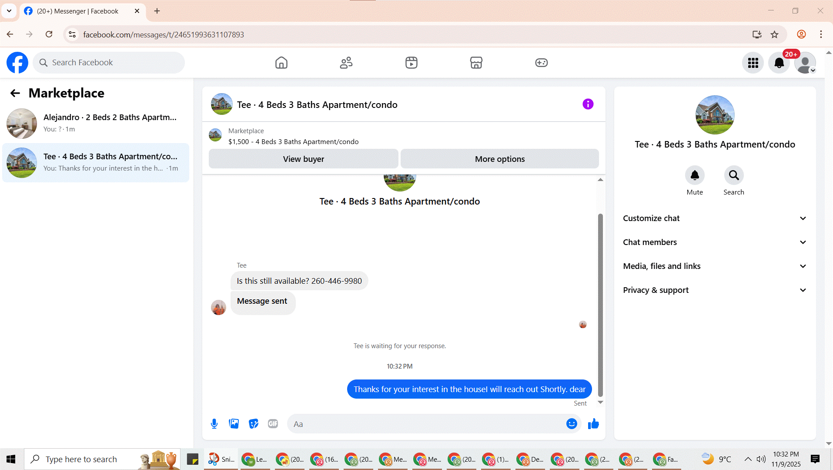Click the 'Is this still available?' message bubble
Screen dimensions: 833x470
[x=299, y=281]
